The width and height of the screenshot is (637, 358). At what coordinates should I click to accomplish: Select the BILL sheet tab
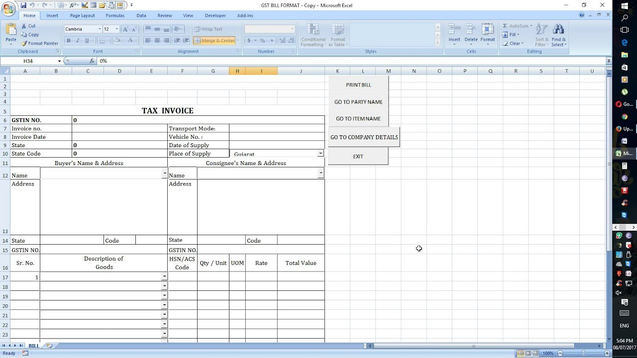click(x=33, y=345)
